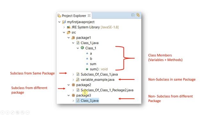The height and width of the screenshot is (115, 205).
Task: Click the package1 package icon
Action: pyautogui.click(x=73, y=38)
